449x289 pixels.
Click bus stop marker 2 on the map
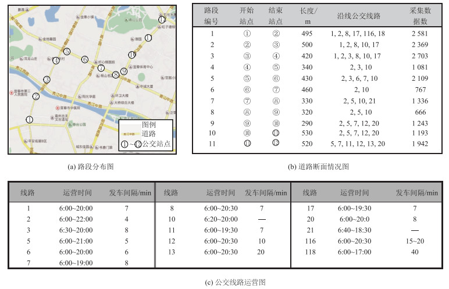tap(36, 97)
